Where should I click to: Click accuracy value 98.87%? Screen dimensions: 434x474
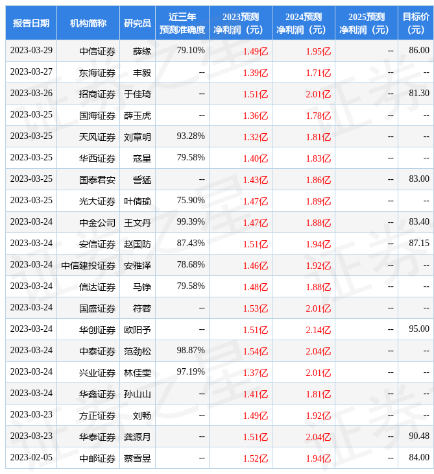click(191, 351)
